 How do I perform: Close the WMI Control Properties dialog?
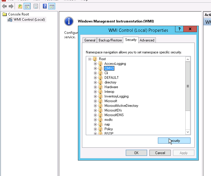[x=190, y=29]
